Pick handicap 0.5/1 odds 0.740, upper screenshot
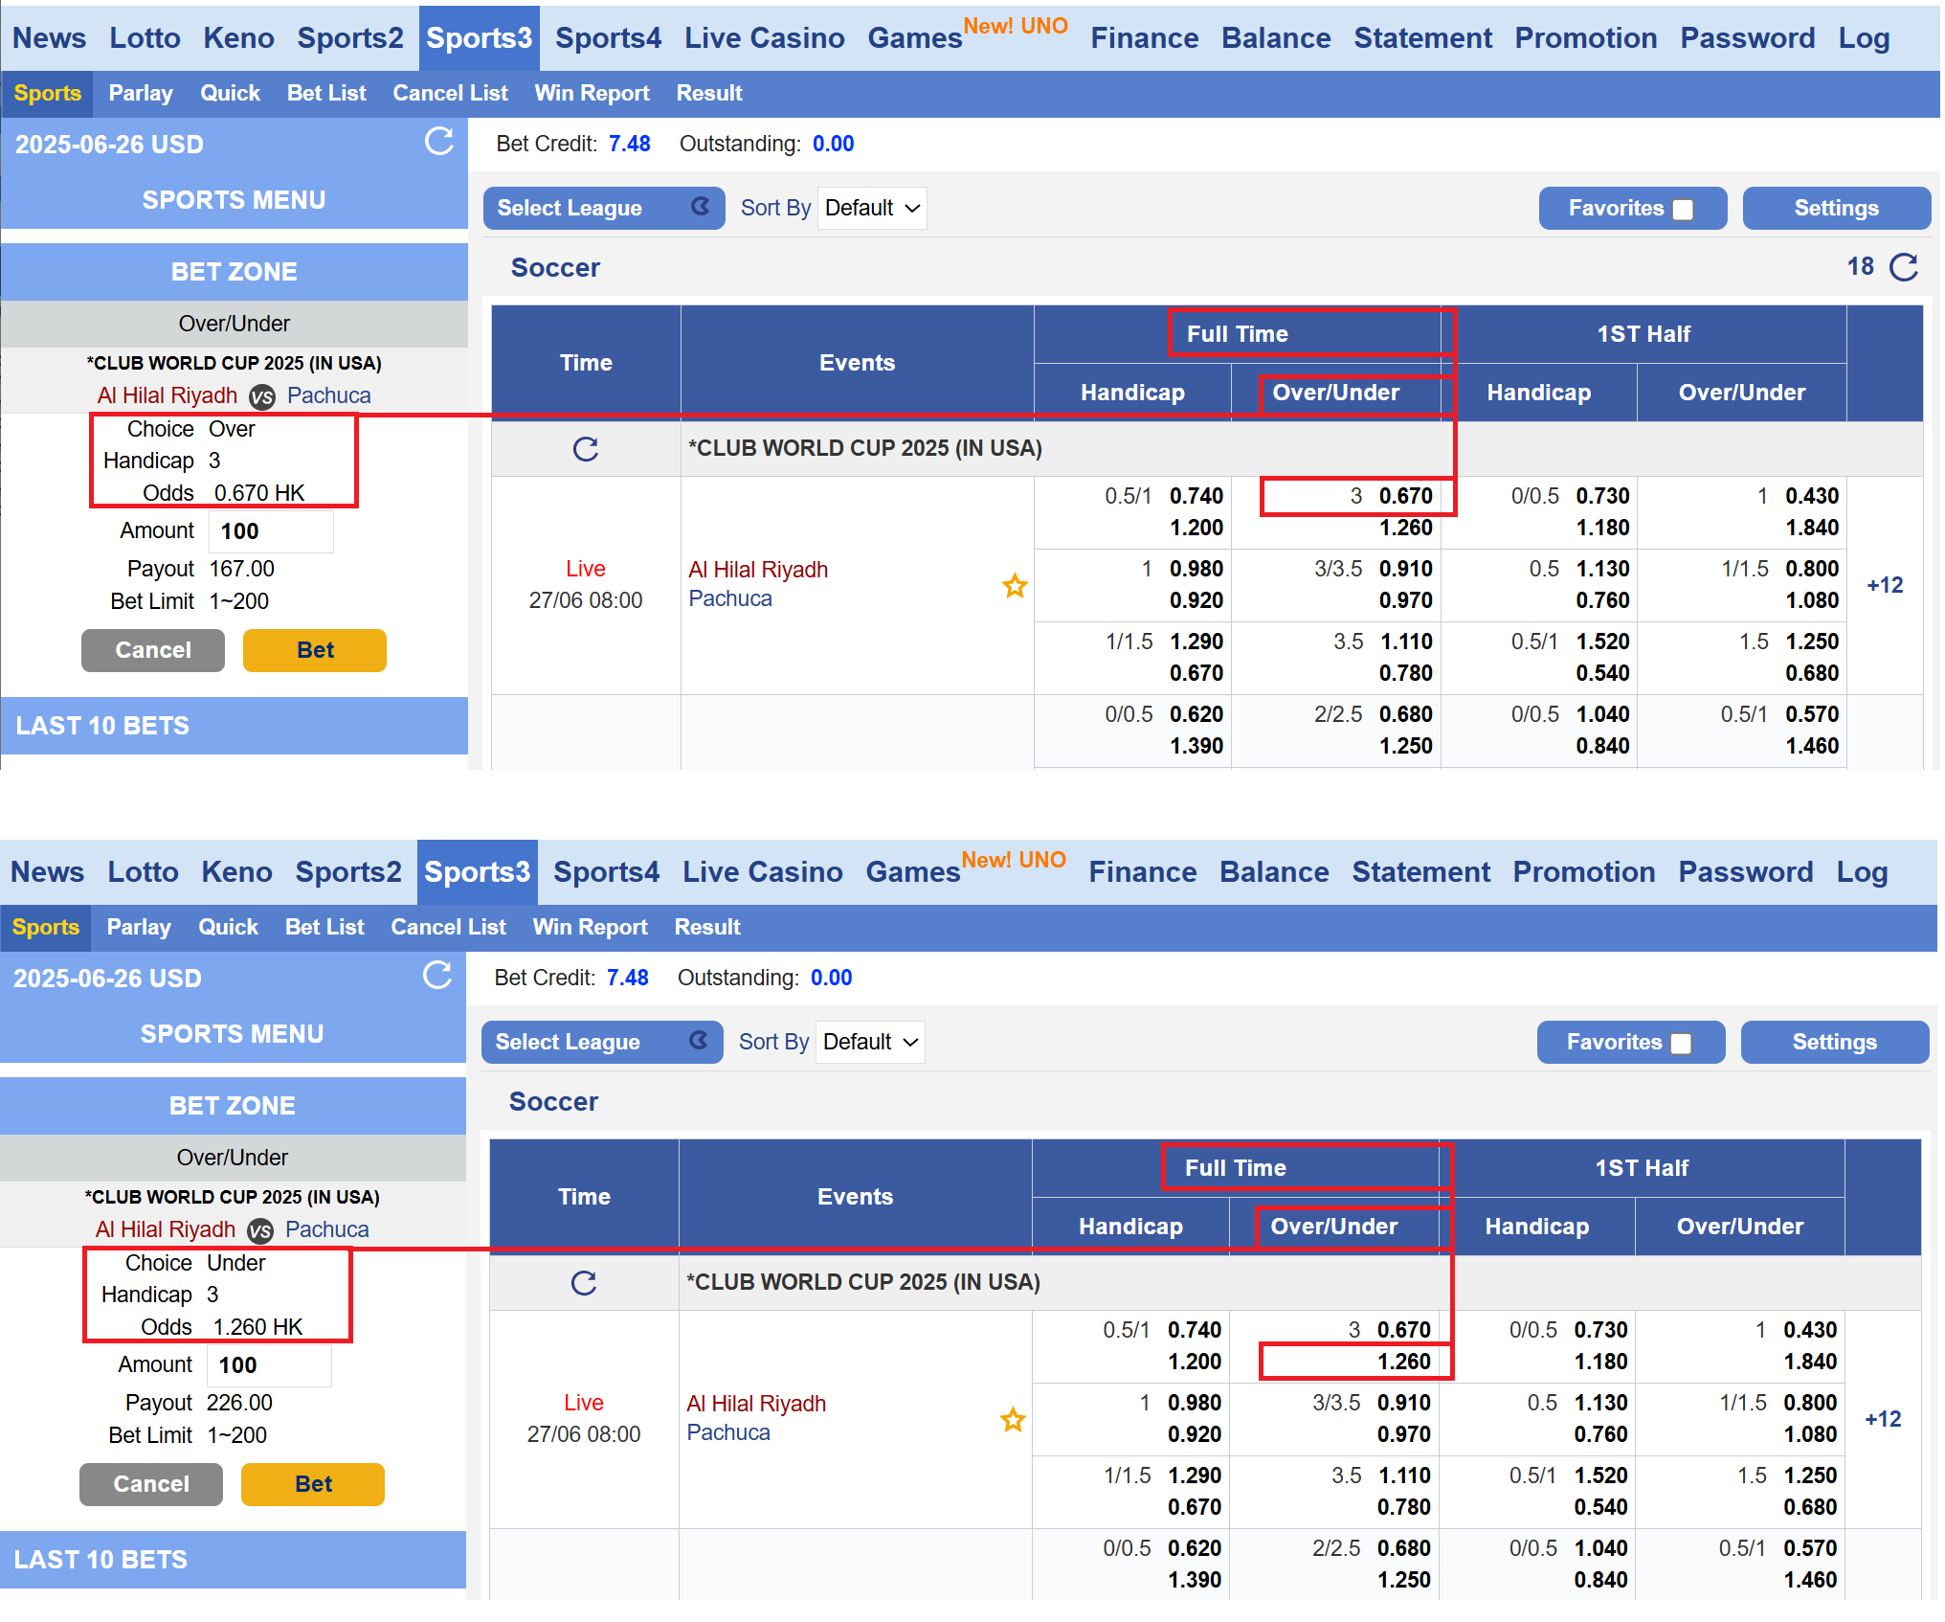The height and width of the screenshot is (1622, 1945). [1196, 496]
